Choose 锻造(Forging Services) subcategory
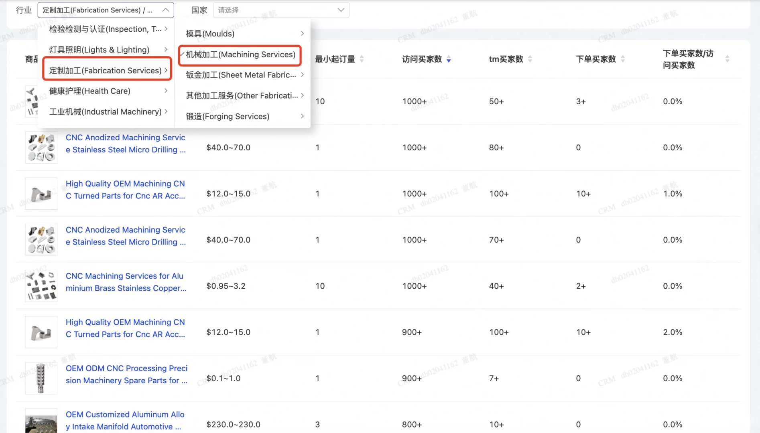The image size is (760, 433). coord(243,116)
